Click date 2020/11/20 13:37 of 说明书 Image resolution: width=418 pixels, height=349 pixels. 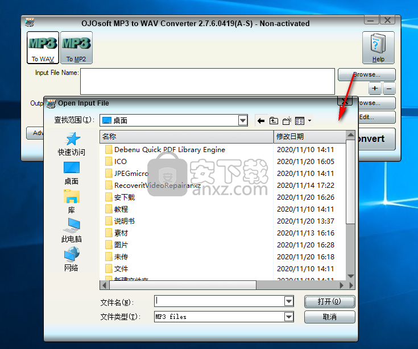click(x=305, y=221)
